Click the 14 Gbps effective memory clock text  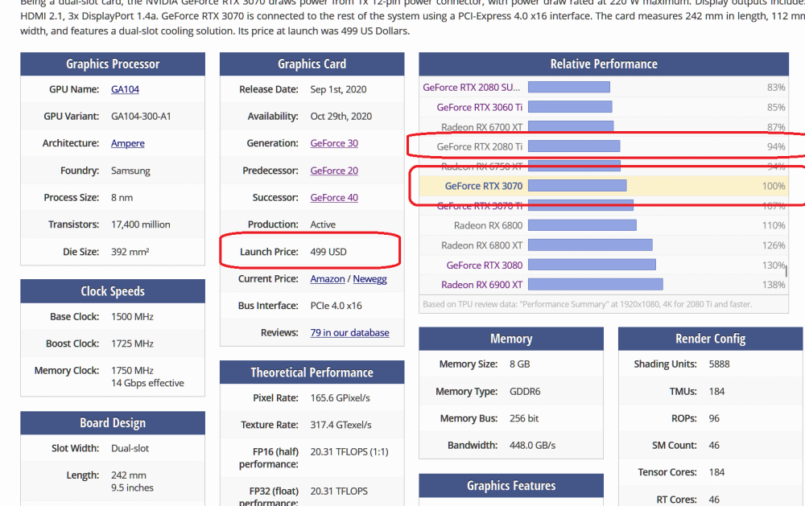click(x=147, y=383)
